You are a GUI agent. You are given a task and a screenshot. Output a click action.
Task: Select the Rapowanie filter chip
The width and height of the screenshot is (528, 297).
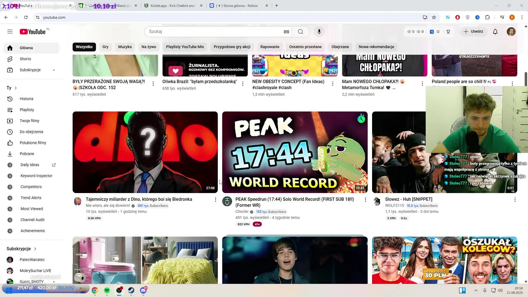(270, 47)
